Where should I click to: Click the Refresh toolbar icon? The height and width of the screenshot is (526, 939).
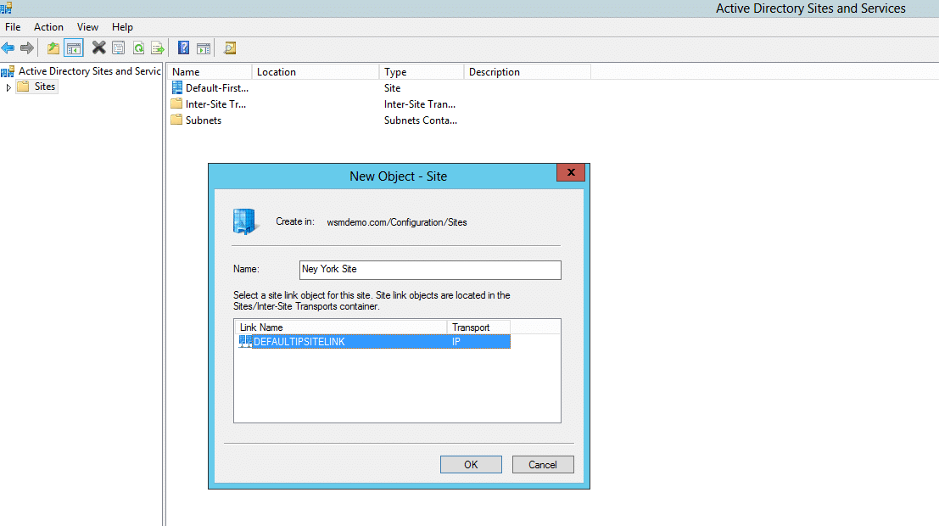coord(138,48)
